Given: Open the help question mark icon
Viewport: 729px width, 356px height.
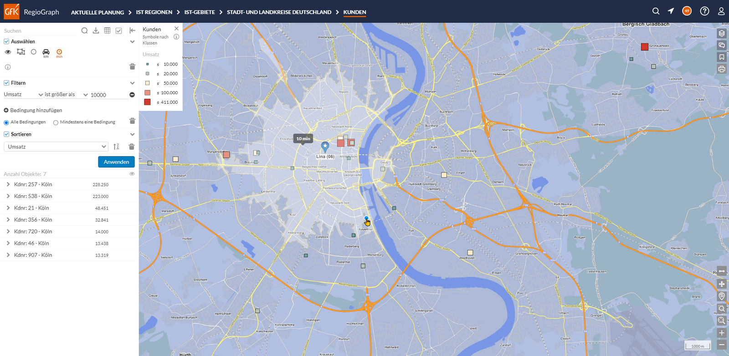Looking at the screenshot, I should click(x=704, y=11).
